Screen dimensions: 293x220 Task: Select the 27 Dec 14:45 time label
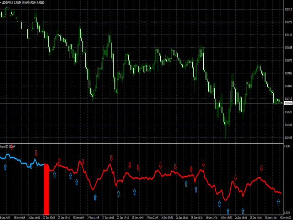point(108,218)
